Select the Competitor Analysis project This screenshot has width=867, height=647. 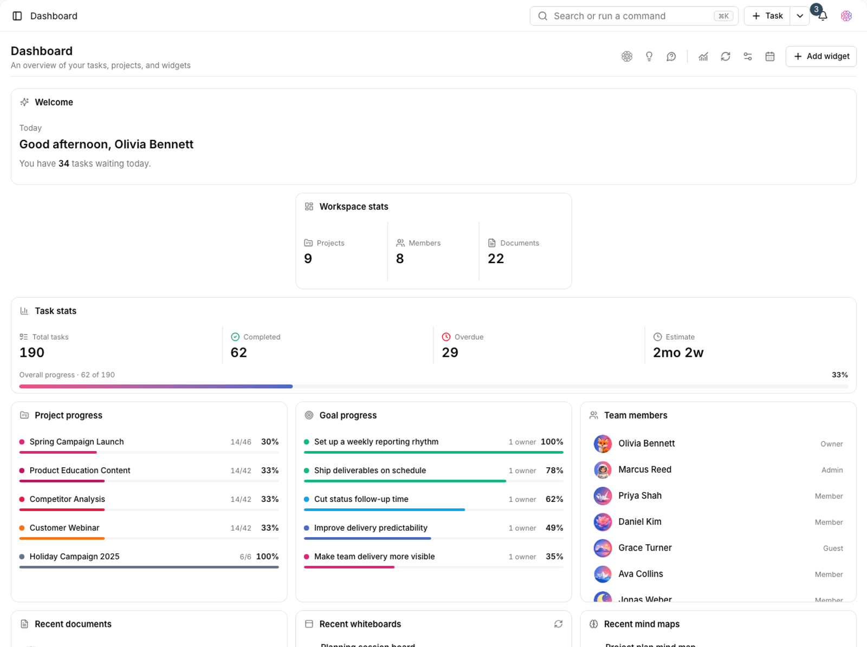(x=149, y=502)
